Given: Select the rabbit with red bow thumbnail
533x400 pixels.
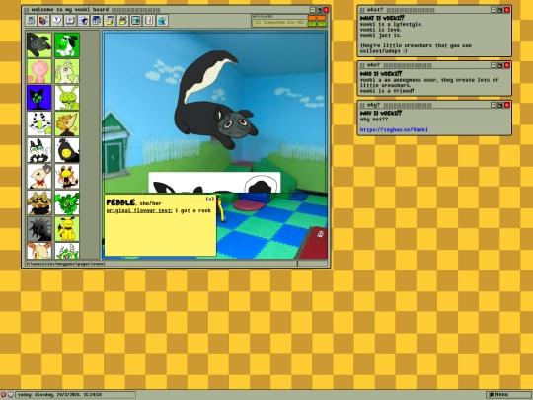Looking at the screenshot, I should 39,177.
